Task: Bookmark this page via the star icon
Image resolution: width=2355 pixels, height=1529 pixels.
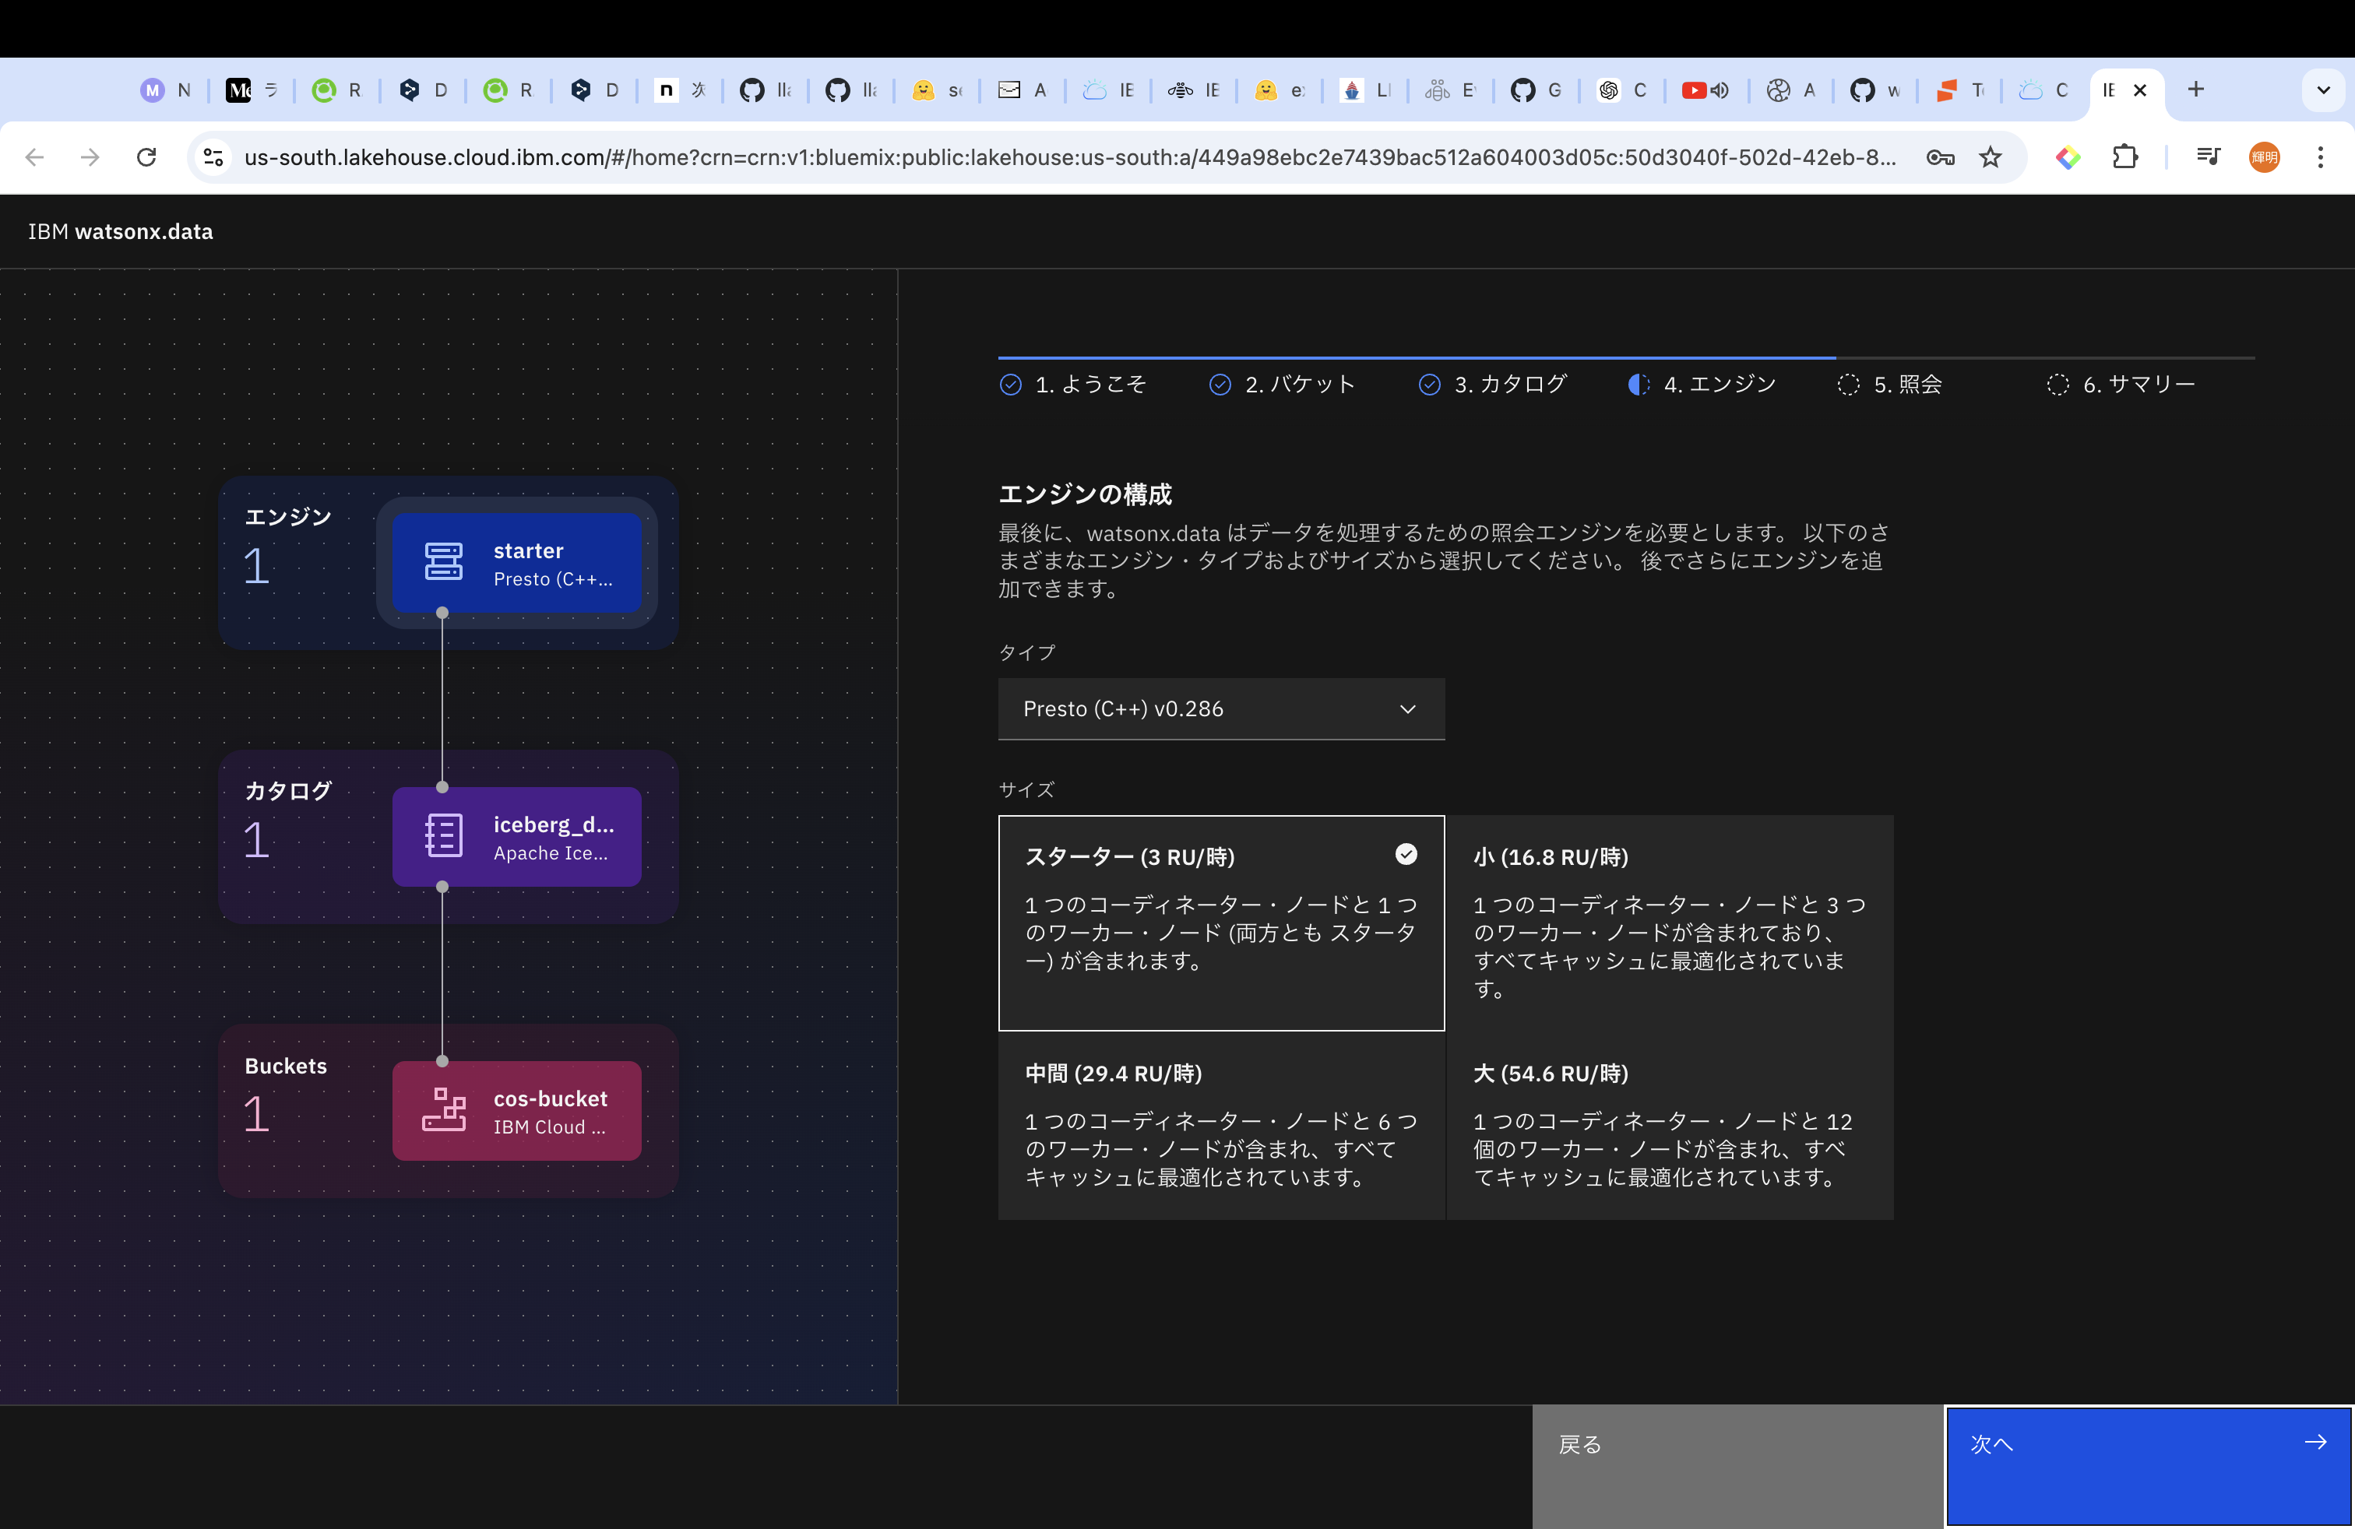Action: coord(1991,157)
